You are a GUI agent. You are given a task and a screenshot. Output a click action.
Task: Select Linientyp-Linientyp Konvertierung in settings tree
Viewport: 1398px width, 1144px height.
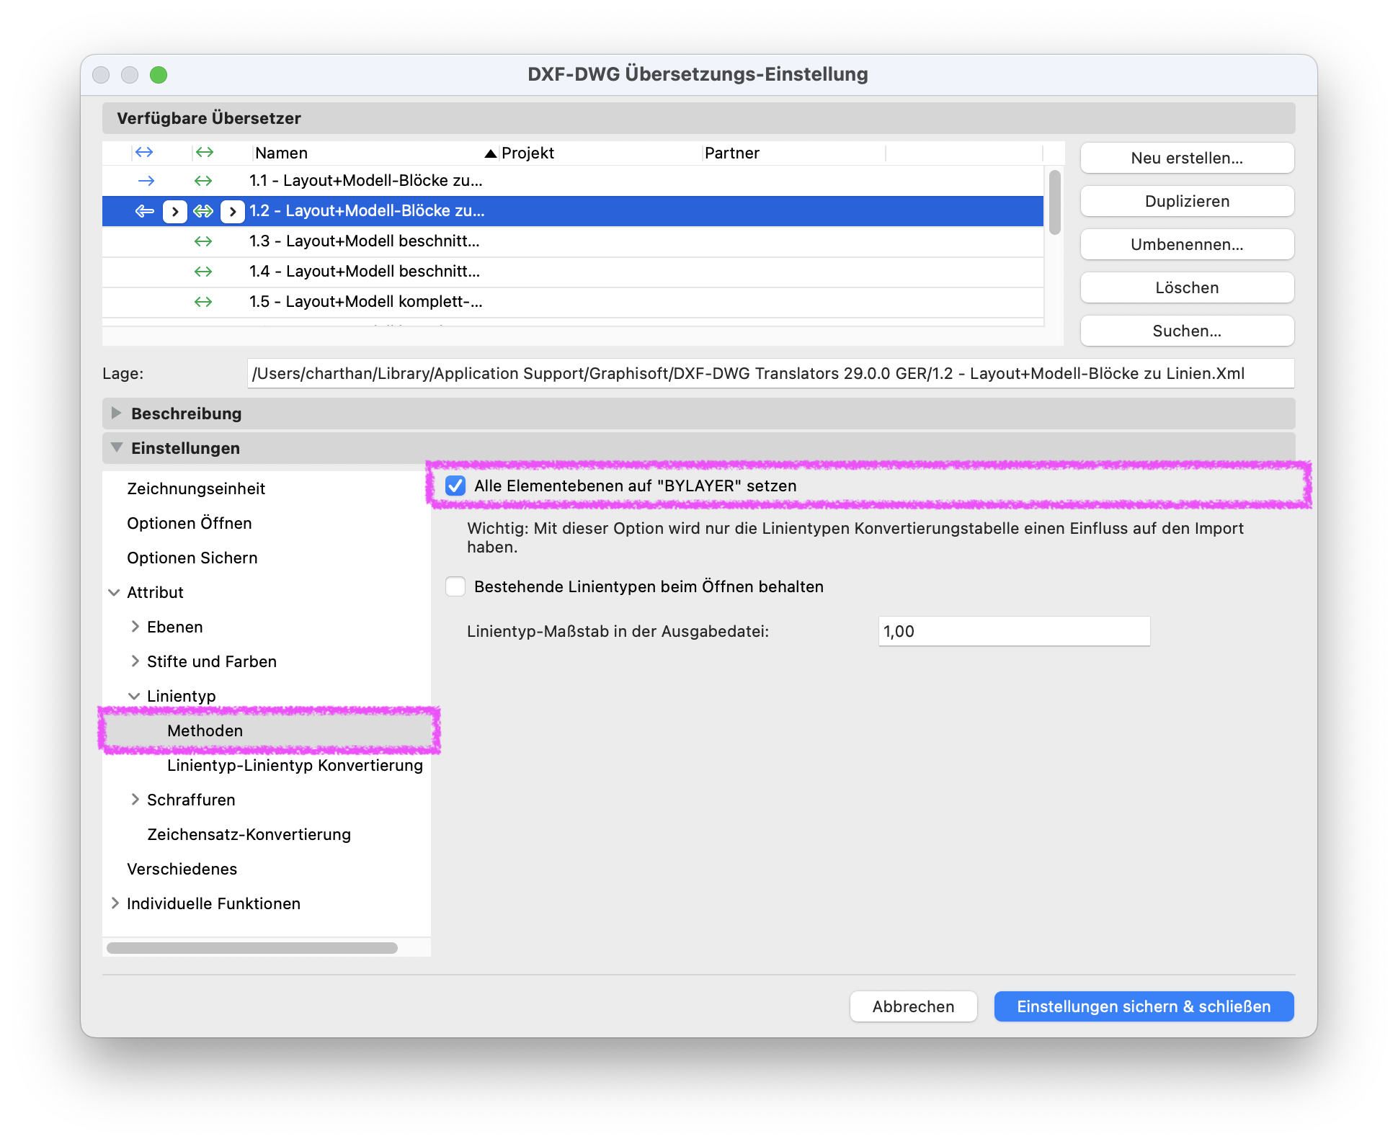click(295, 765)
